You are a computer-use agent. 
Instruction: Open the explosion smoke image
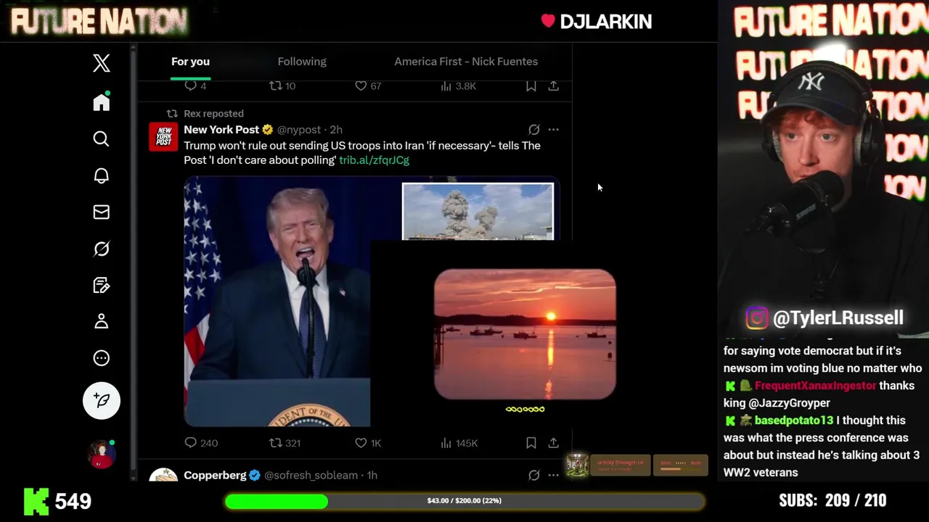tap(478, 211)
